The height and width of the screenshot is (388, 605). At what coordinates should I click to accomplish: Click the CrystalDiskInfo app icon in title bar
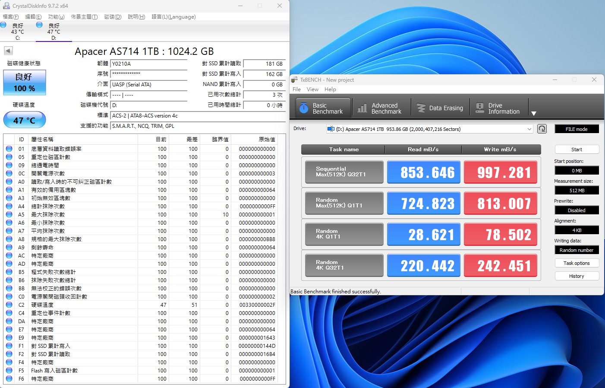[6, 6]
